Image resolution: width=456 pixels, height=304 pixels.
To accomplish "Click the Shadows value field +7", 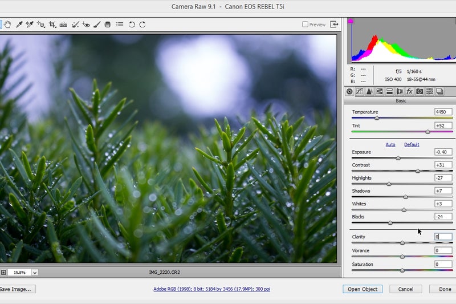I will [x=443, y=191].
